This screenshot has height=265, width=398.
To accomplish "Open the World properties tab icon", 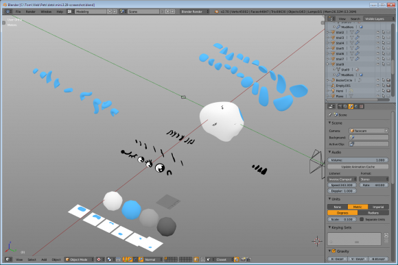I will point(356,106).
